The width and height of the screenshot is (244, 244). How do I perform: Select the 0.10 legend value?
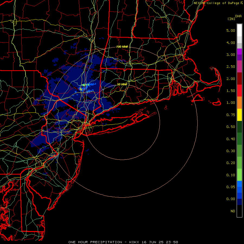coord(231,175)
